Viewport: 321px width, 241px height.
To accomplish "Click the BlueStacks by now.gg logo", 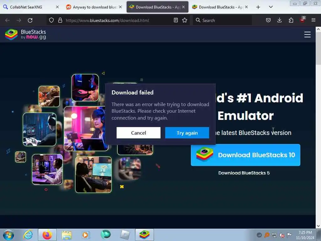I will click(x=26, y=34).
